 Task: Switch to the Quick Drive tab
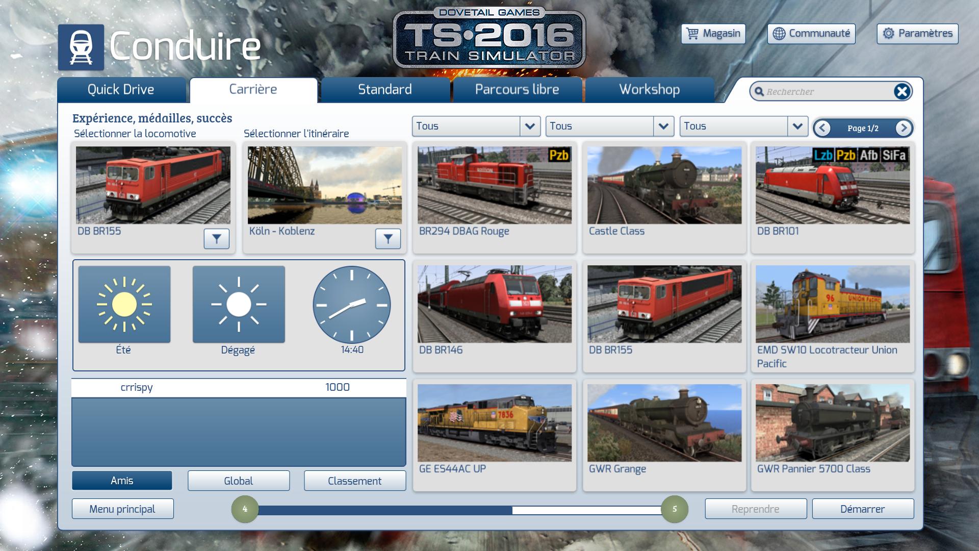[x=121, y=90]
